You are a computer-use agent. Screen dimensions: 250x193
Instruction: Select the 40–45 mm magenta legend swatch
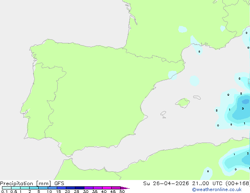coord(107,188)
